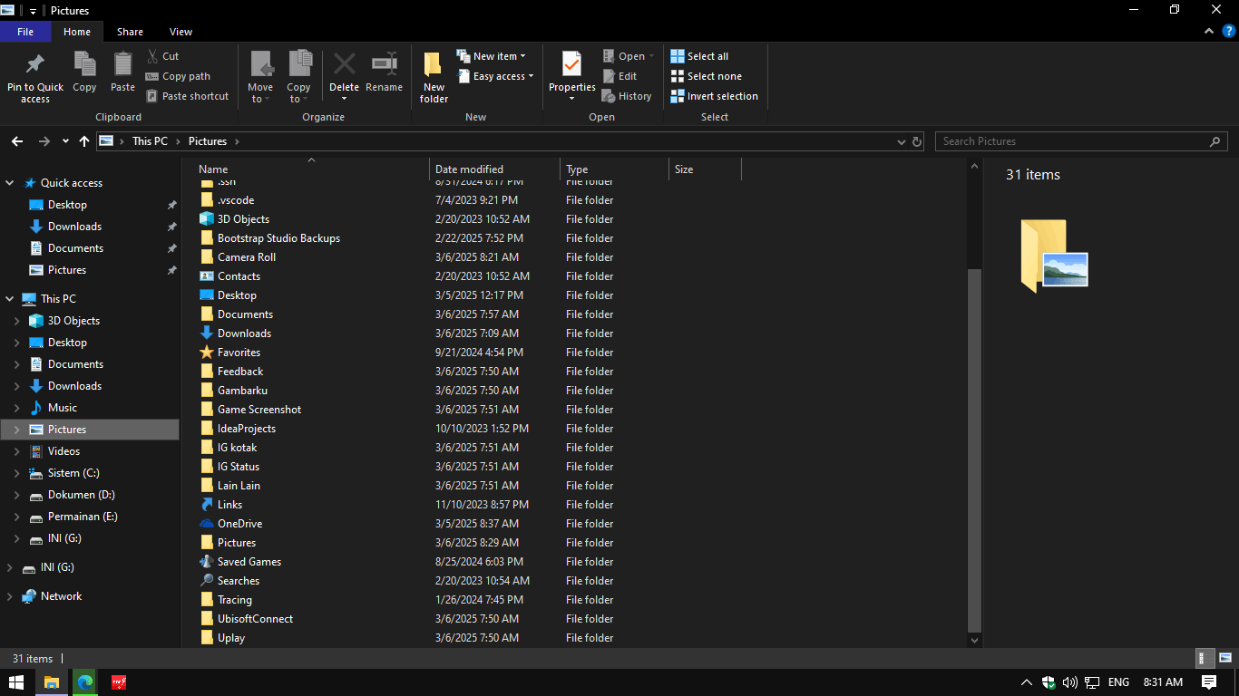
Task: Open Google Chrome from the taskbar
Action: [84, 682]
